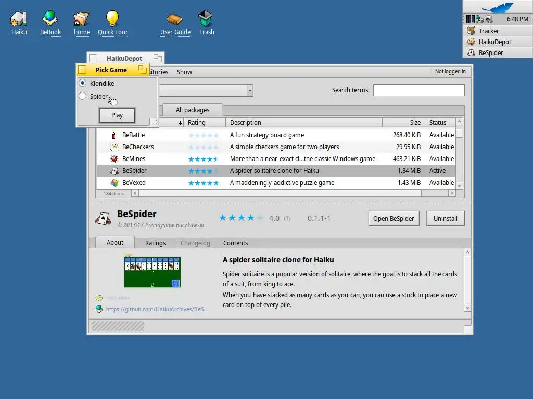533x399 pixels.
Task: Click the large BeSpider card icon
Action: [103, 219]
